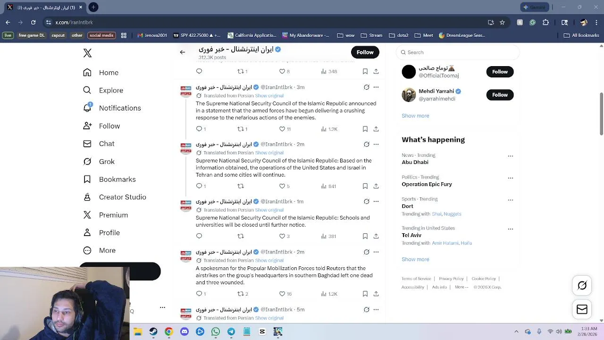Show more trending topics
The height and width of the screenshot is (340, 604).
click(x=415, y=259)
